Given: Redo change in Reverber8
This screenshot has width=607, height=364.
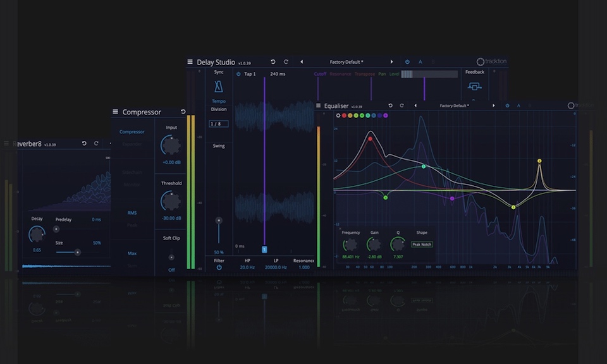Looking at the screenshot, I should [x=96, y=143].
